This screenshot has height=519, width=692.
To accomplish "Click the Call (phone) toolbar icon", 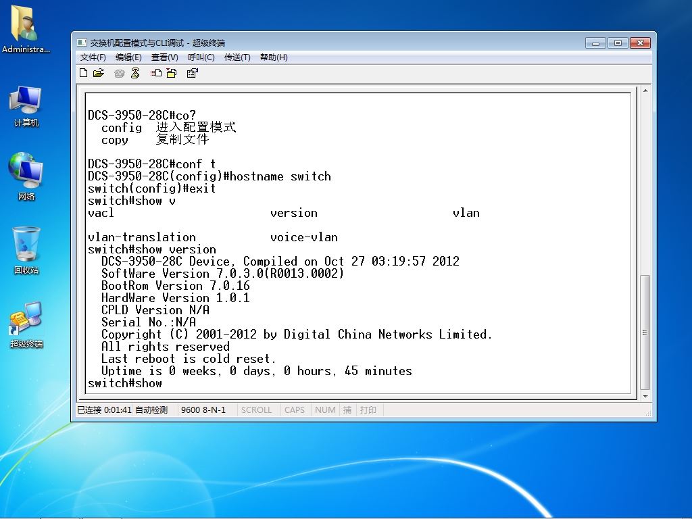I will 119,73.
